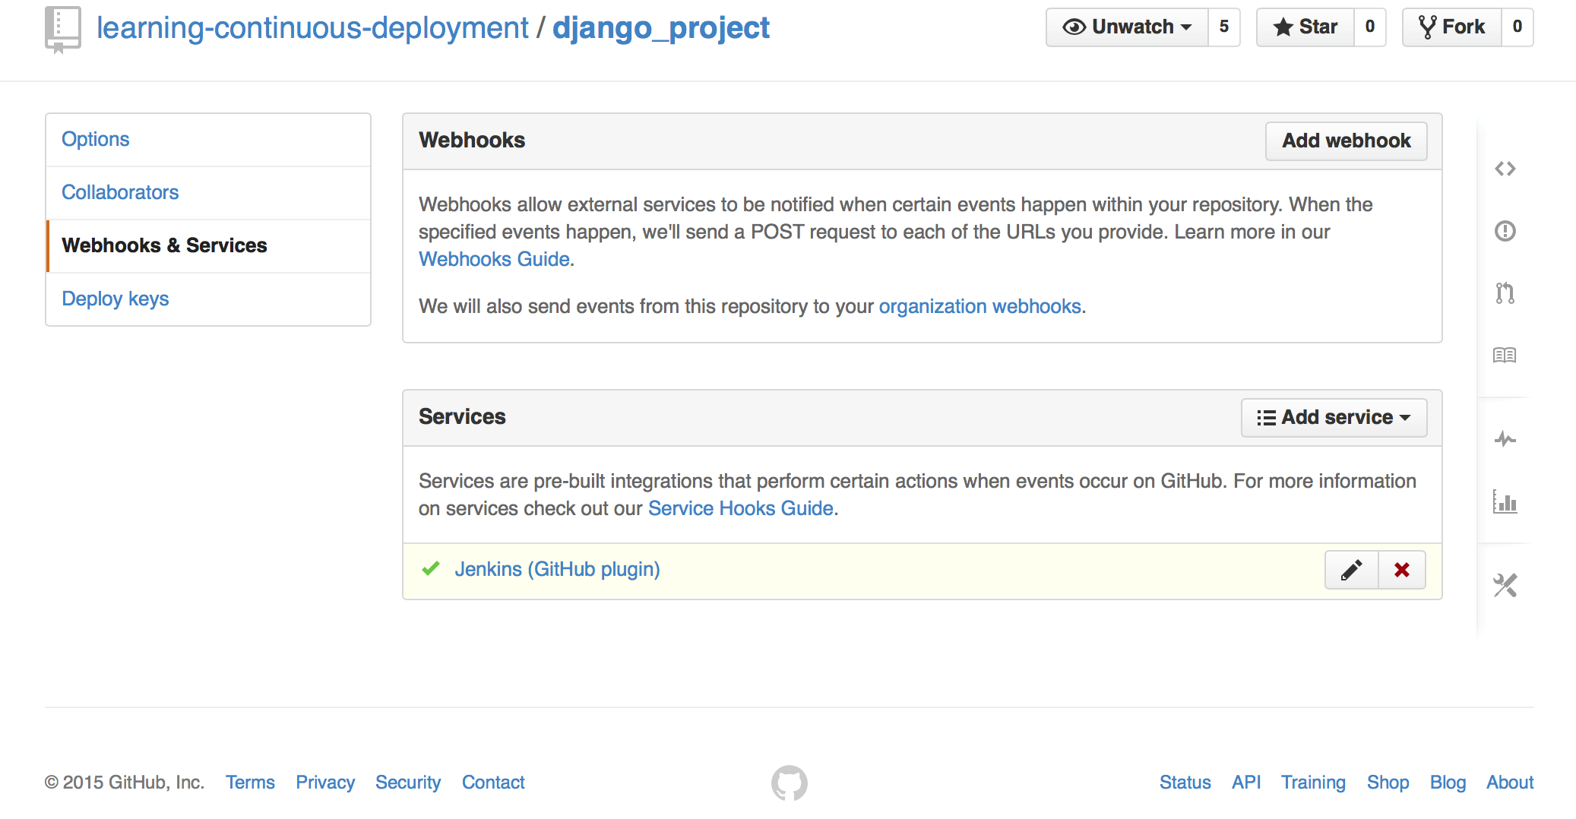Click the green checkmark beside Jenkins
1576x819 pixels.
431,569
